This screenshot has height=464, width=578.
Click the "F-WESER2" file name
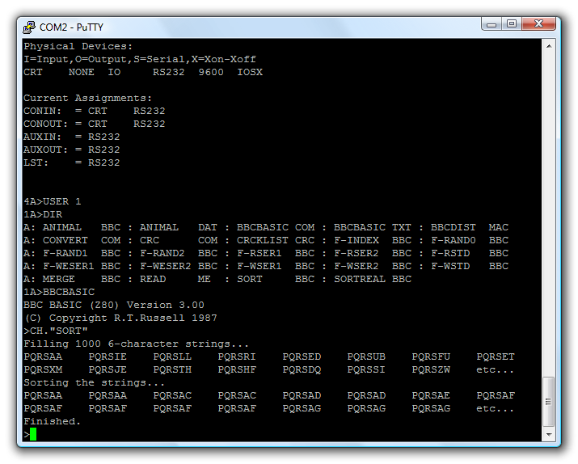click(165, 266)
